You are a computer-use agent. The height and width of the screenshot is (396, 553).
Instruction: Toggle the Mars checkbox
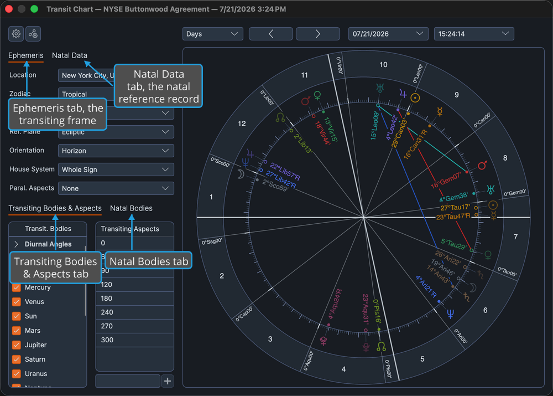click(16, 331)
